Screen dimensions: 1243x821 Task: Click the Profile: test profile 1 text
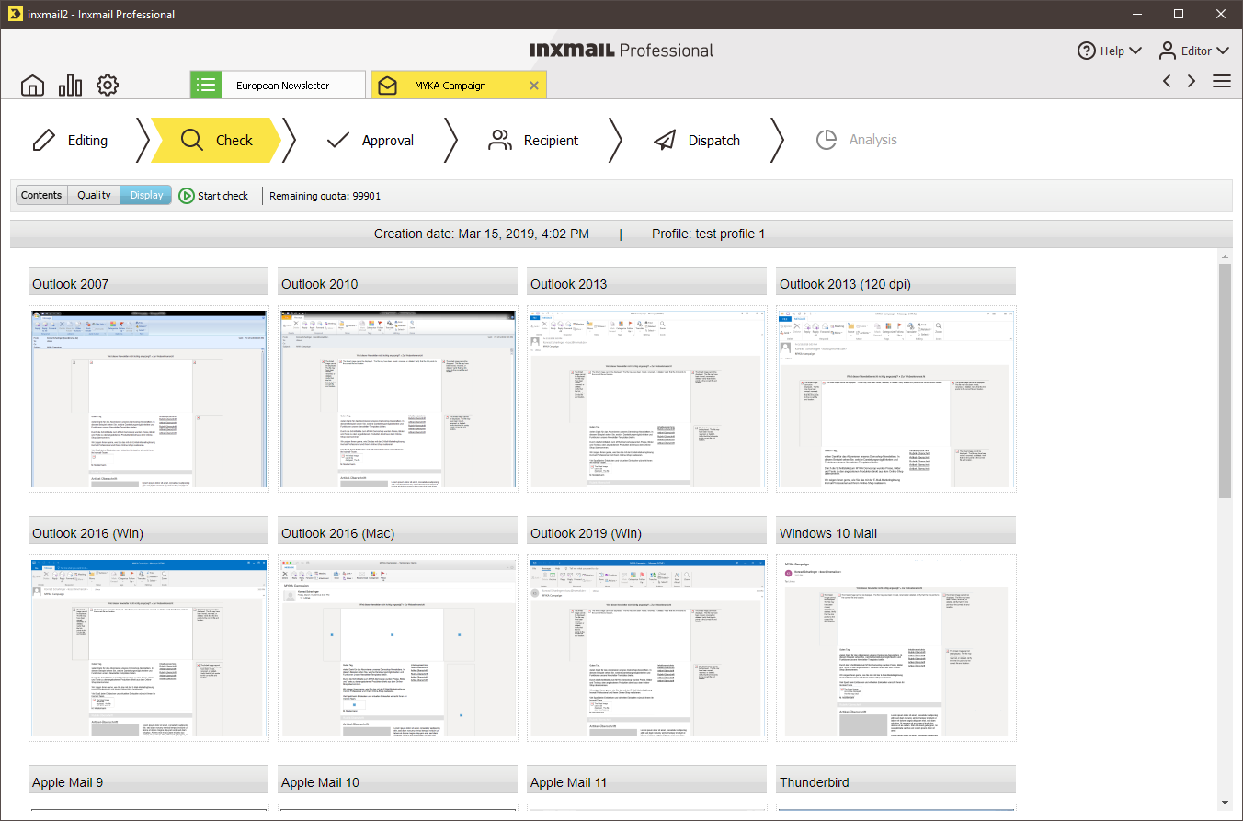point(709,234)
